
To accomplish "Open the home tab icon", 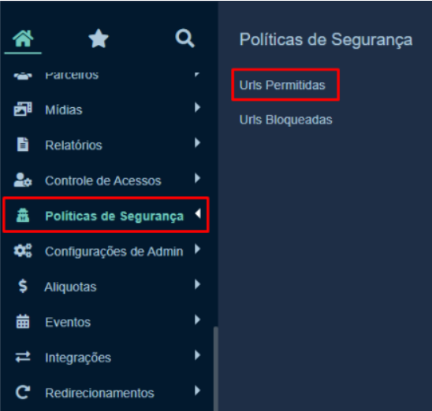I will pyautogui.click(x=23, y=39).
